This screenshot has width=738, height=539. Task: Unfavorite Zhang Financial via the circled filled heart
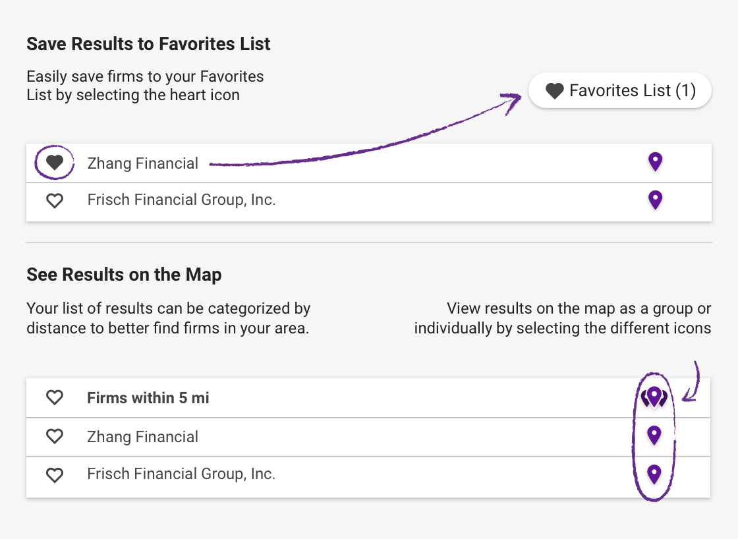[55, 162]
